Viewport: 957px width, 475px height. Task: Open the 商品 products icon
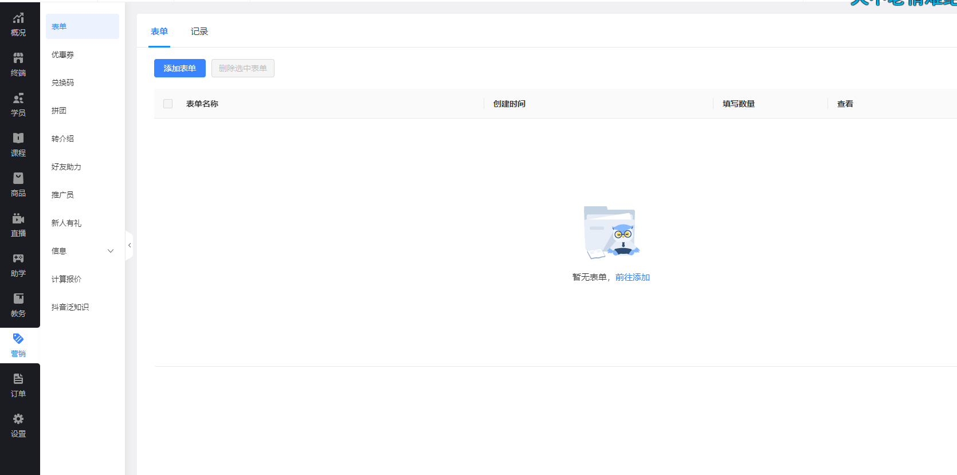(18, 178)
